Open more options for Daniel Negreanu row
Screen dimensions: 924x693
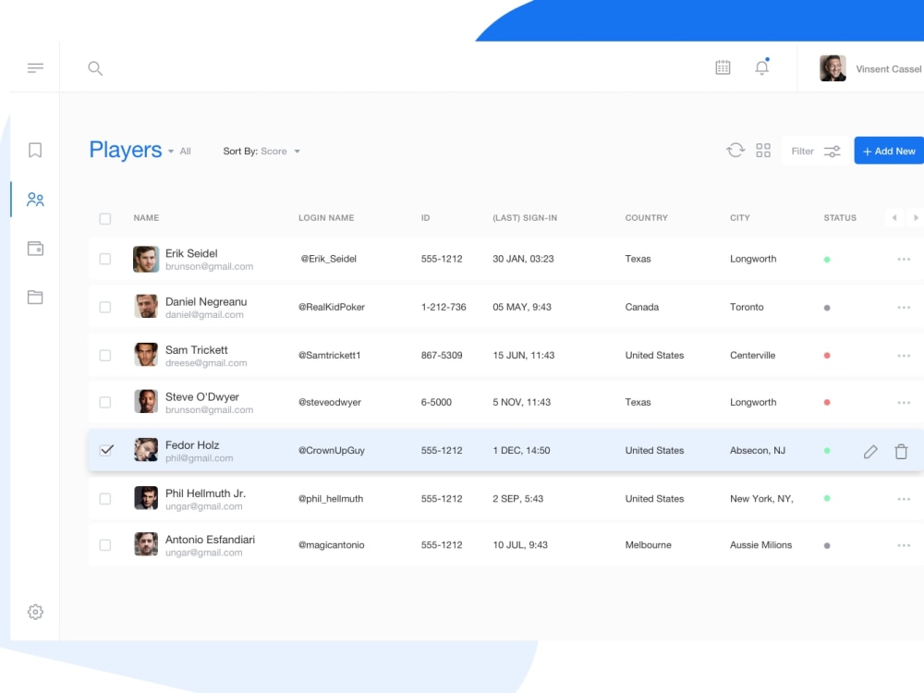tap(904, 308)
